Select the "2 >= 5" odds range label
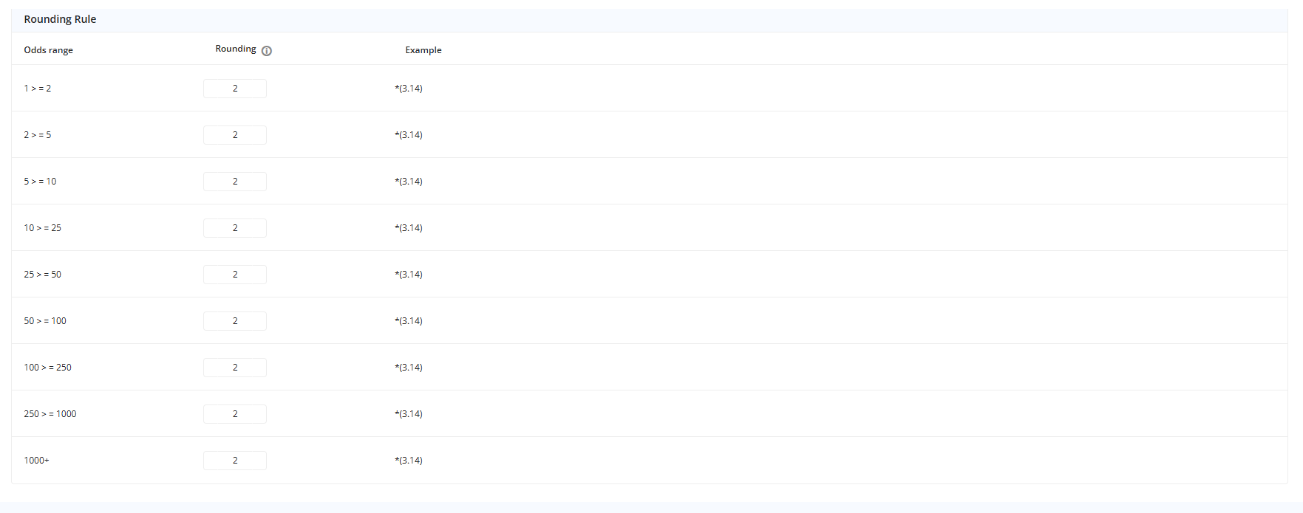 point(38,135)
